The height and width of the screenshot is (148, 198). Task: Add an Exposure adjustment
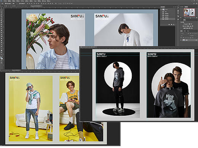pyautogui.click(x=190, y=24)
